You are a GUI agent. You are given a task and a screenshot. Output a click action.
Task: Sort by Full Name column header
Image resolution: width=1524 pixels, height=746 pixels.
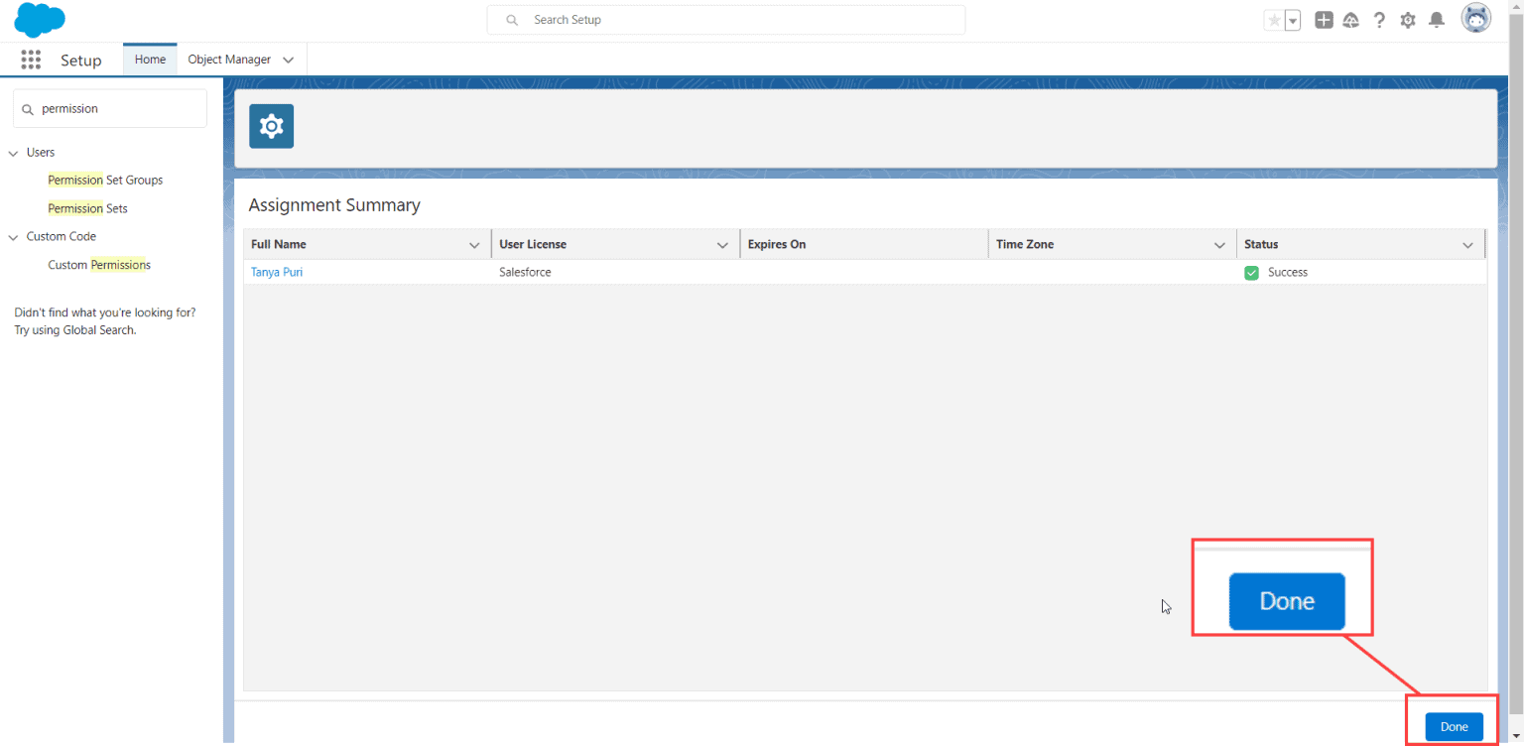(x=279, y=244)
